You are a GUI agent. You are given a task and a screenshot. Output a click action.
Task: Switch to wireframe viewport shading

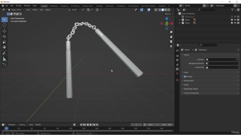pos(160,10)
